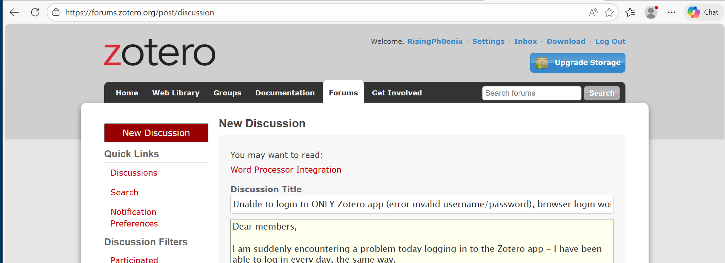This screenshot has width=725, height=263.
Task: Go to Inbox link
Action: (526, 42)
